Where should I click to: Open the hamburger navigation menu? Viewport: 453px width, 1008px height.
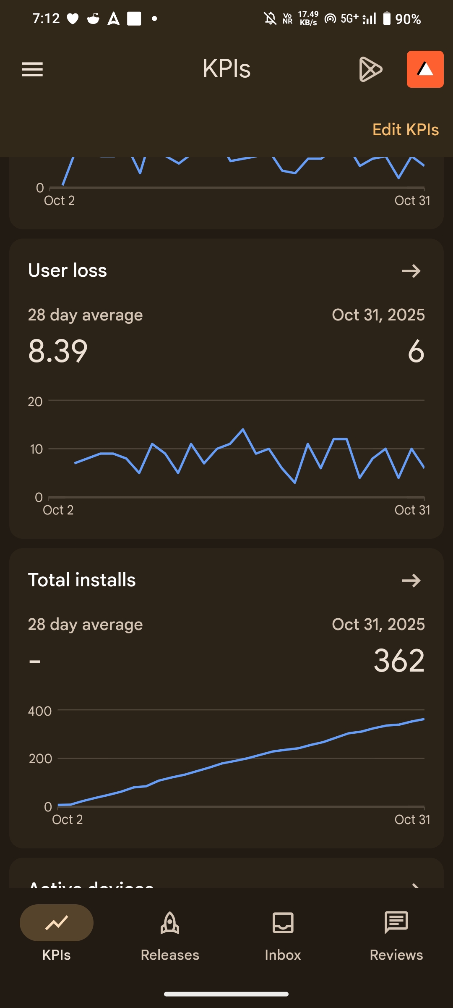click(x=32, y=69)
